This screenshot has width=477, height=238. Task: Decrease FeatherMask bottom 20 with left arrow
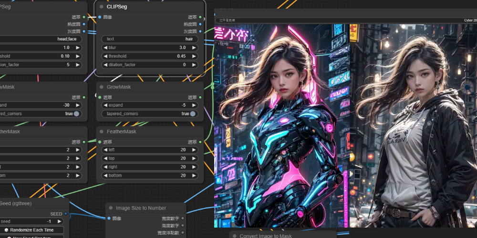(x=105, y=176)
